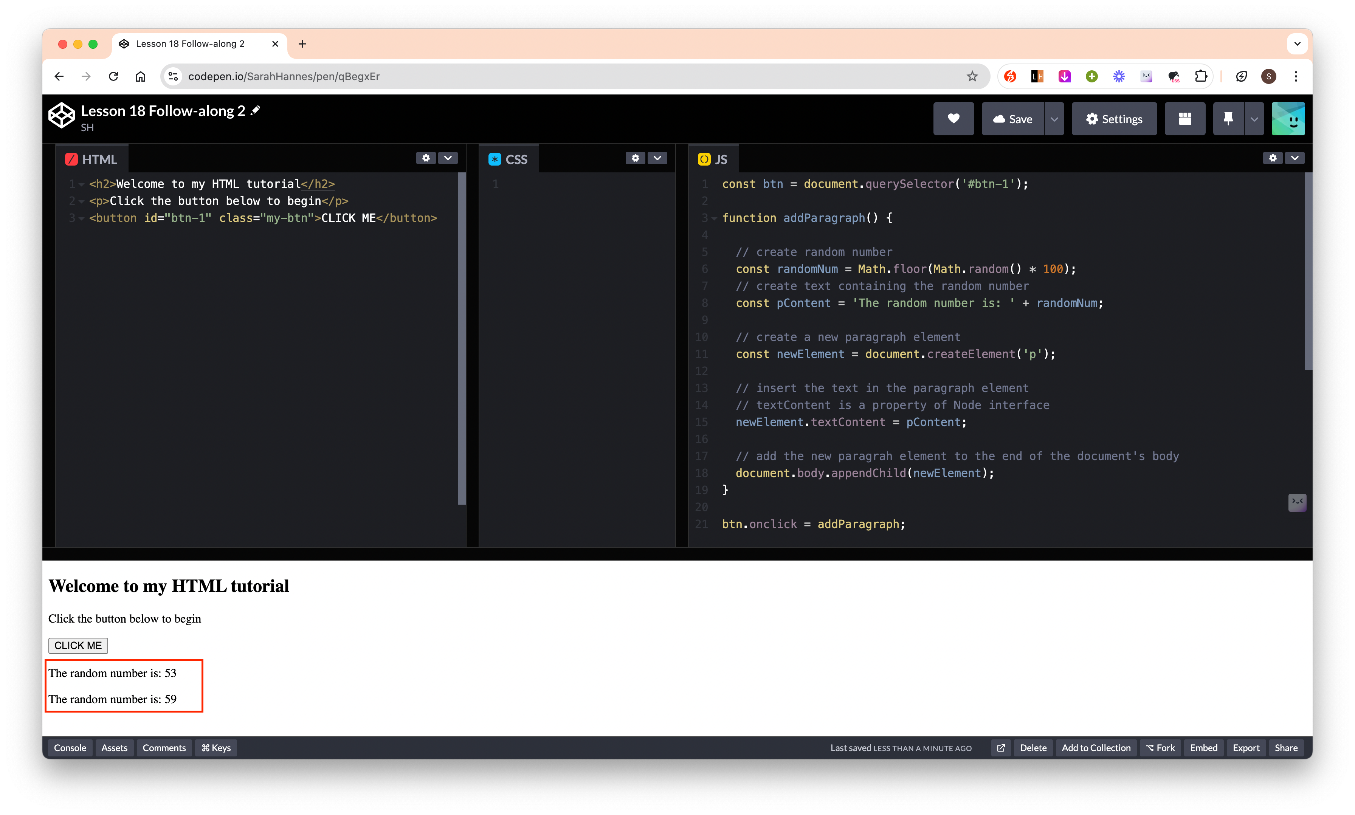Fold the addParagraph function at line 3
The width and height of the screenshot is (1355, 815).
point(714,218)
